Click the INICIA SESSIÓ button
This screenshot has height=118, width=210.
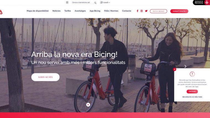click(x=158, y=11)
